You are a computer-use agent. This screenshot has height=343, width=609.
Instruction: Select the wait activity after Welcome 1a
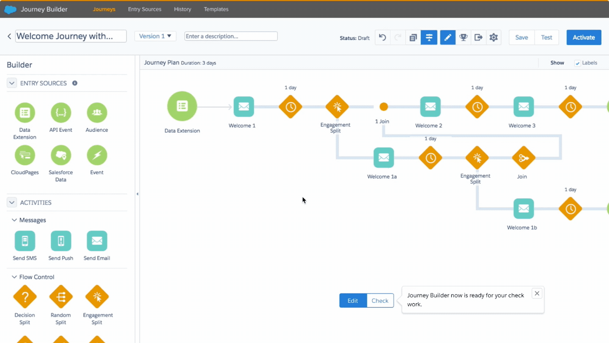431,158
